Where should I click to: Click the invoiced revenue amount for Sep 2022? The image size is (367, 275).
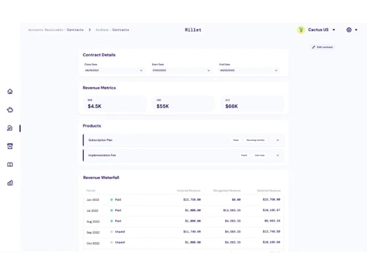pos(192,232)
